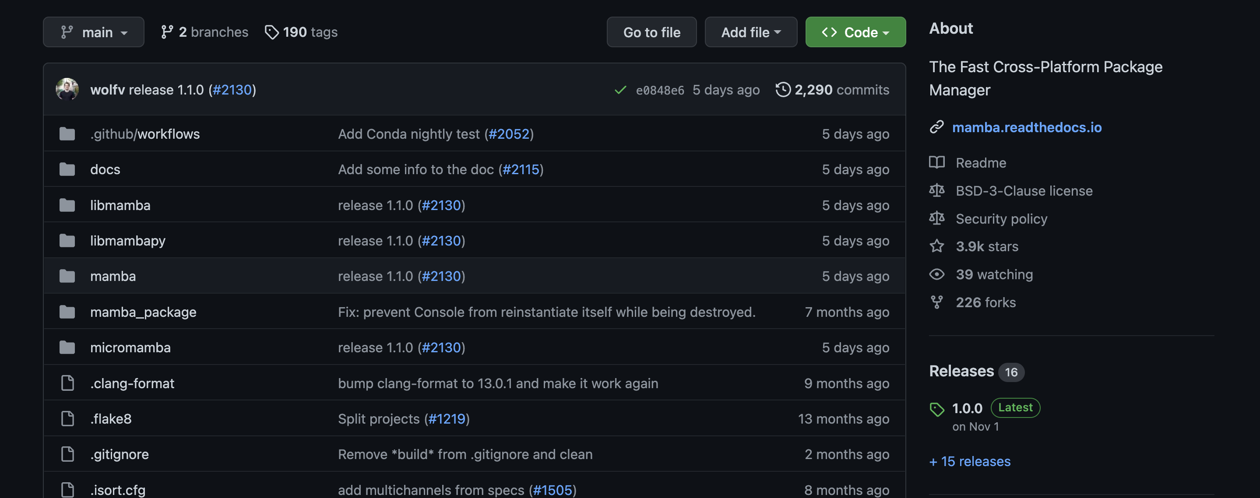
Task: Click the BSD-3-Clause license scales icon
Action: coord(937,191)
